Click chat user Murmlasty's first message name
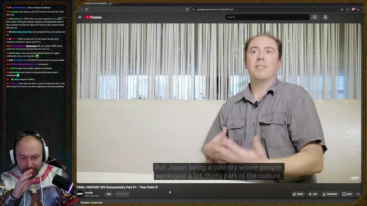367x206 pixels. tap(15, 19)
